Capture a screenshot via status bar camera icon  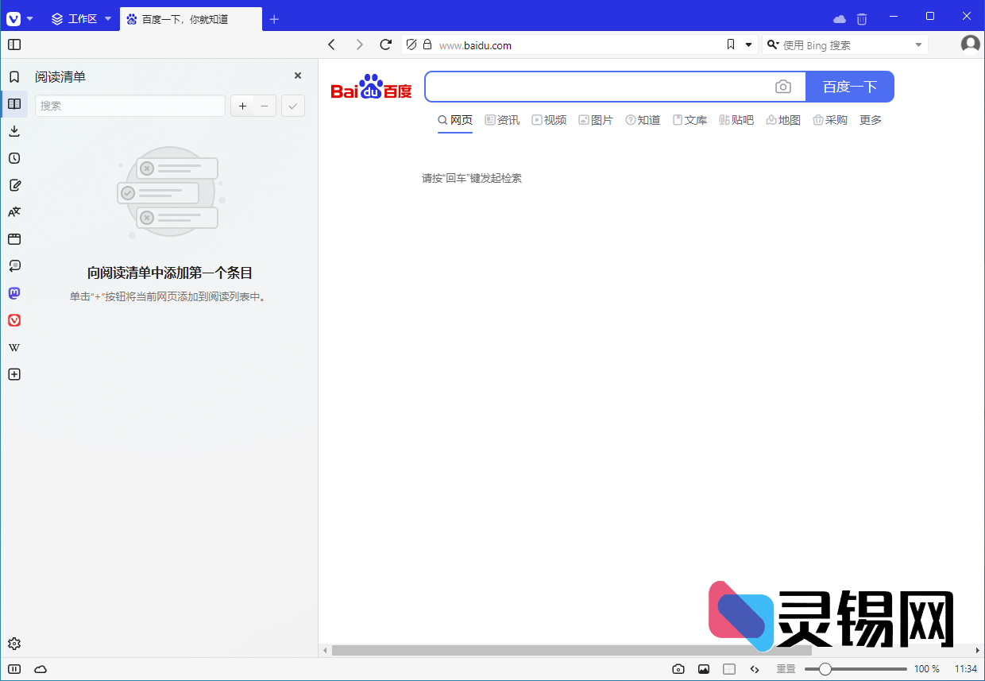tap(678, 668)
